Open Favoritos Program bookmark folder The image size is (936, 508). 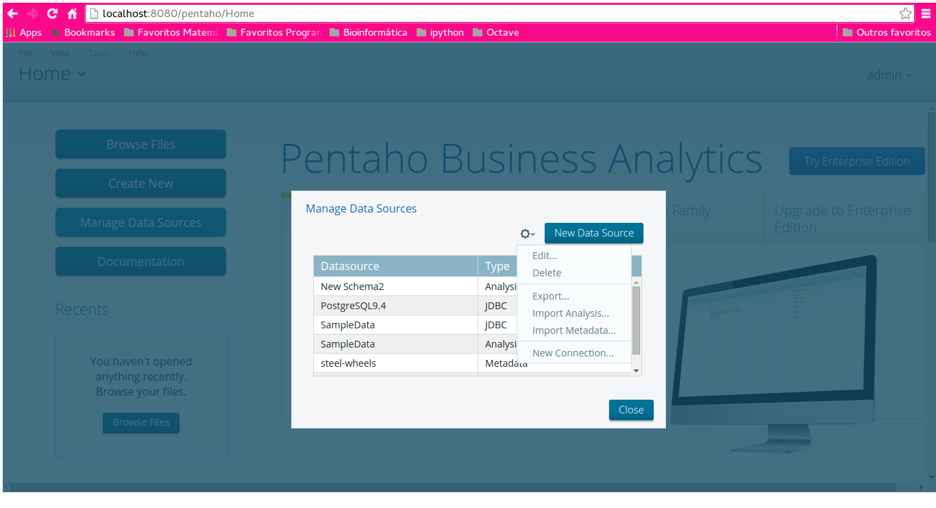273,32
